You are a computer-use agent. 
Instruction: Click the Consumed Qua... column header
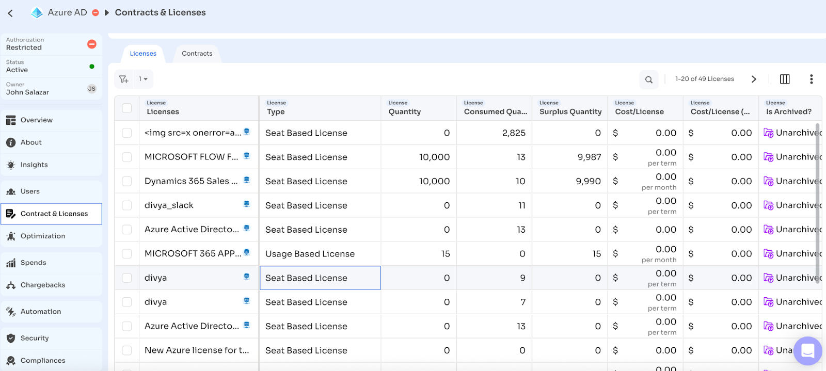click(x=494, y=108)
